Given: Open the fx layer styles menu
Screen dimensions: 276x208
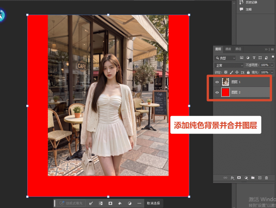Looking at the screenshot, I should 232,178.
